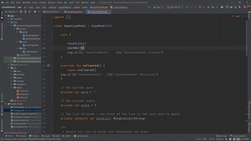This screenshot has width=251, height=141.
Task: Open the Profiler tool window button
Action: pyautogui.click(x=66, y=136)
